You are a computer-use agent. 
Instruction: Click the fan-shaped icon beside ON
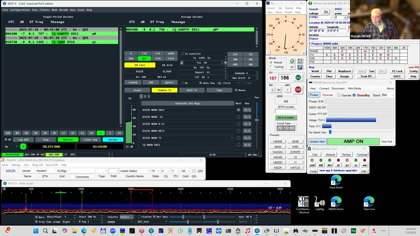click(x=300, y=61)
